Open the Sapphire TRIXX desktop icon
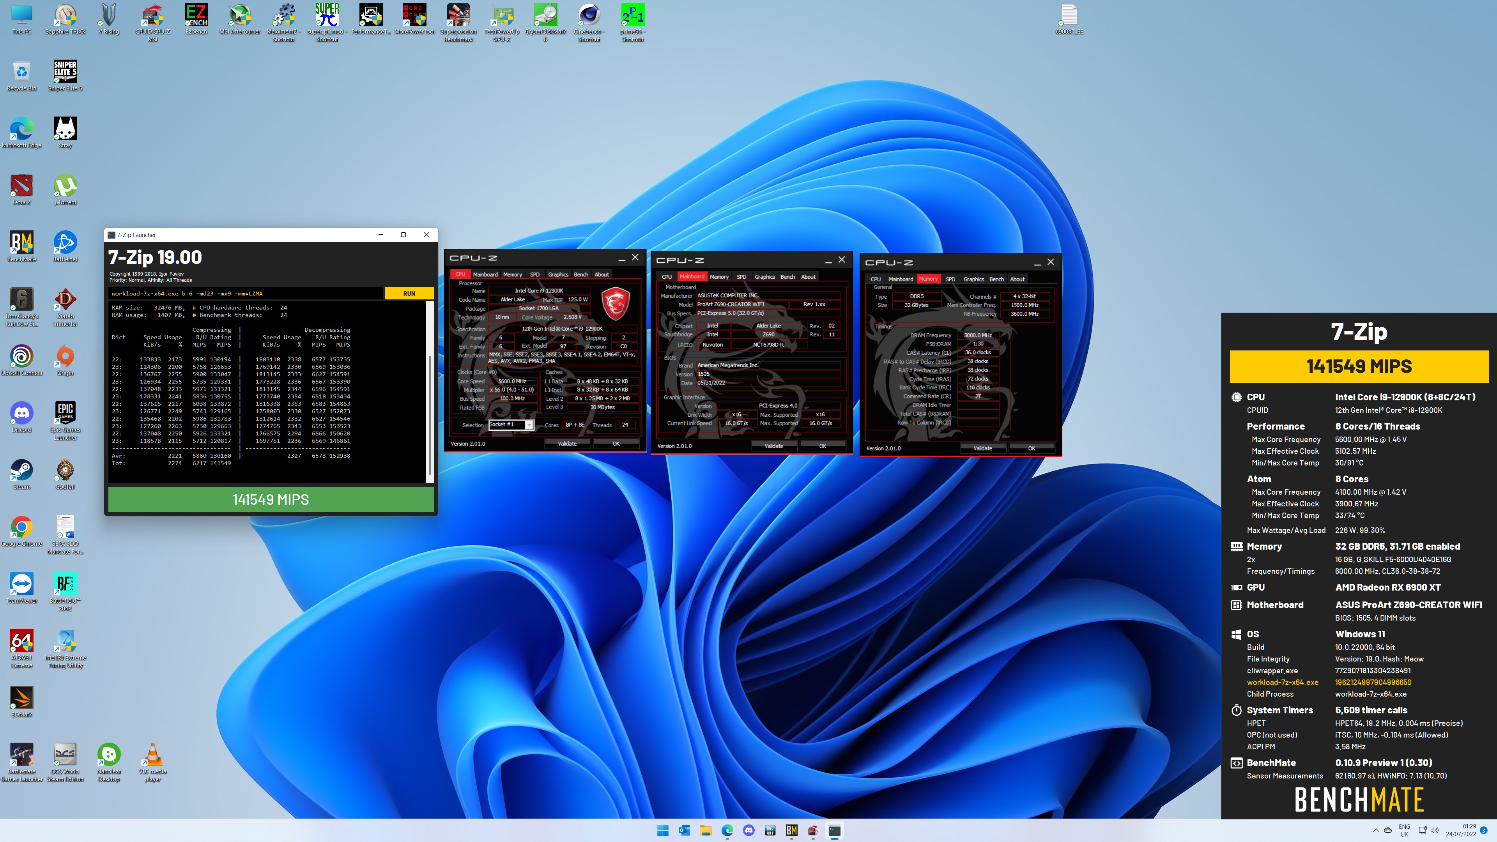This screenshot has width=1497, height=842. 65,19
